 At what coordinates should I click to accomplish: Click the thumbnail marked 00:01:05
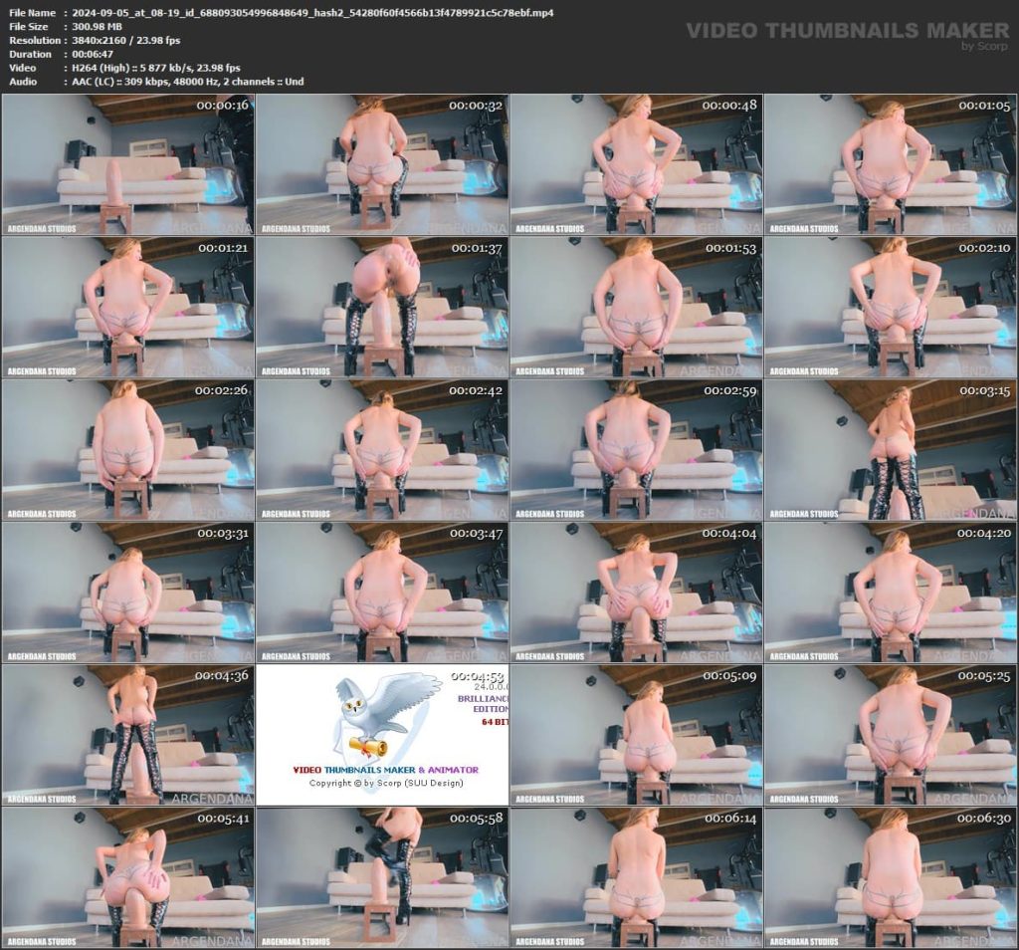(x=891, y=164)
